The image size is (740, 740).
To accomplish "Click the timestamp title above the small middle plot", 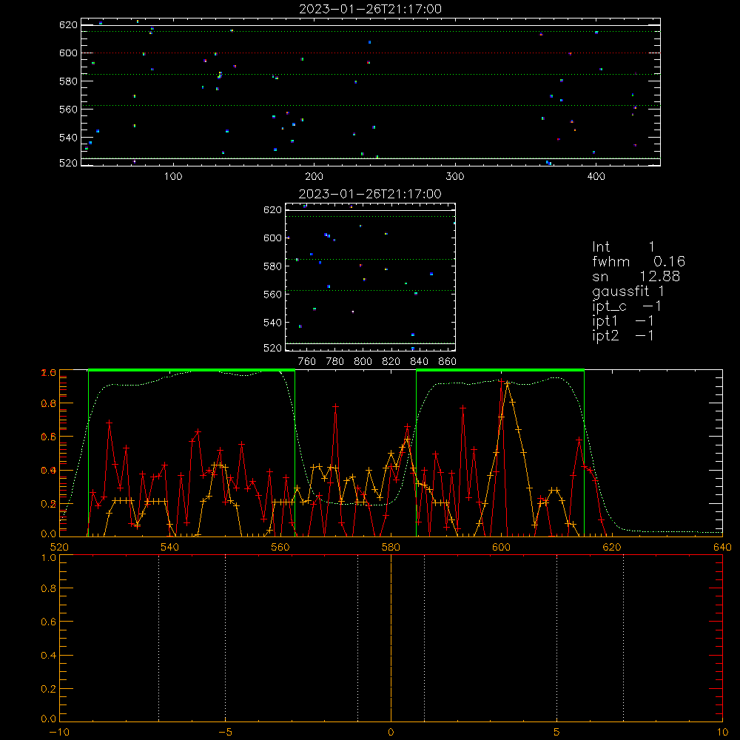I will pyautogui.click(x=371, y=194).
